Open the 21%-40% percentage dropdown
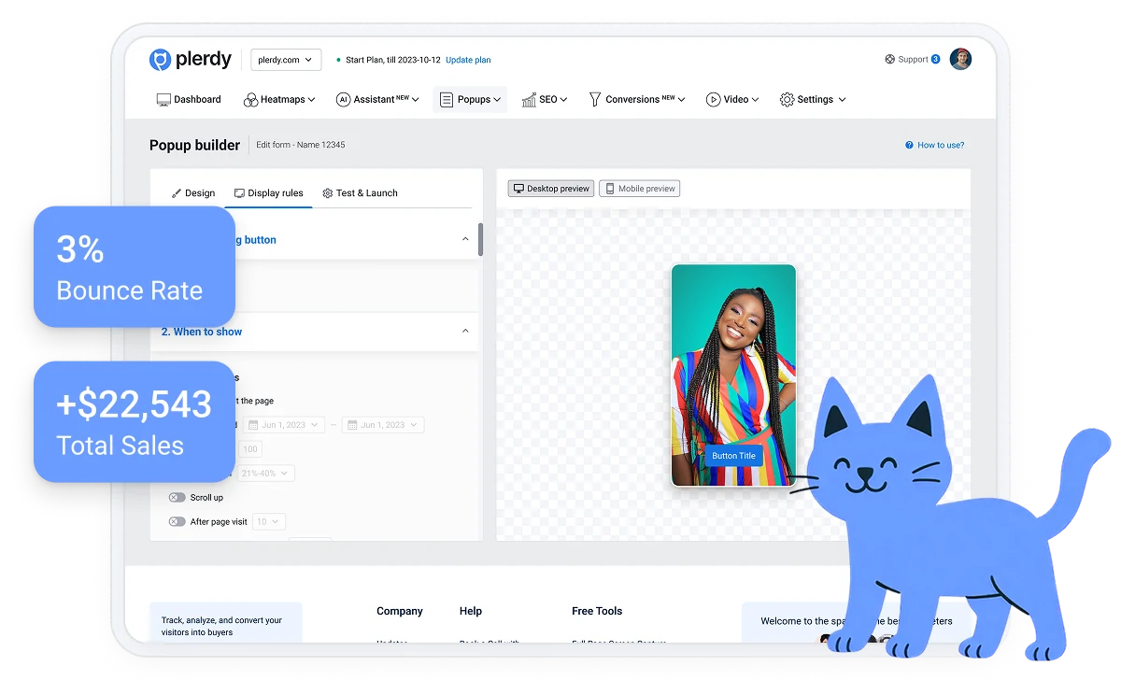Viewport: 1121px width, 680px height. pyautogui.click(x=266, y=474)
